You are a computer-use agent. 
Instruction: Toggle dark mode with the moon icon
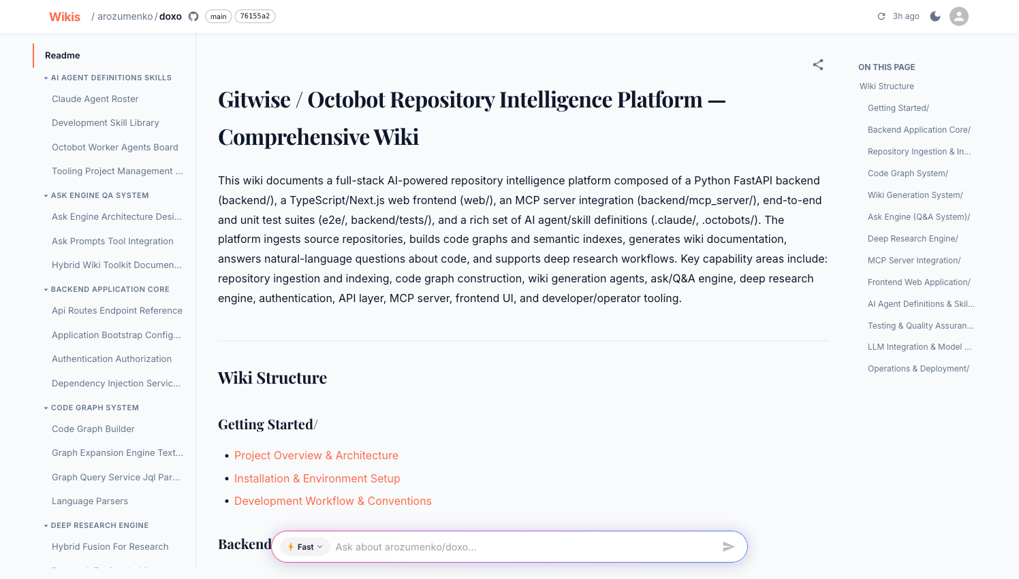click(x=935, y=16)
